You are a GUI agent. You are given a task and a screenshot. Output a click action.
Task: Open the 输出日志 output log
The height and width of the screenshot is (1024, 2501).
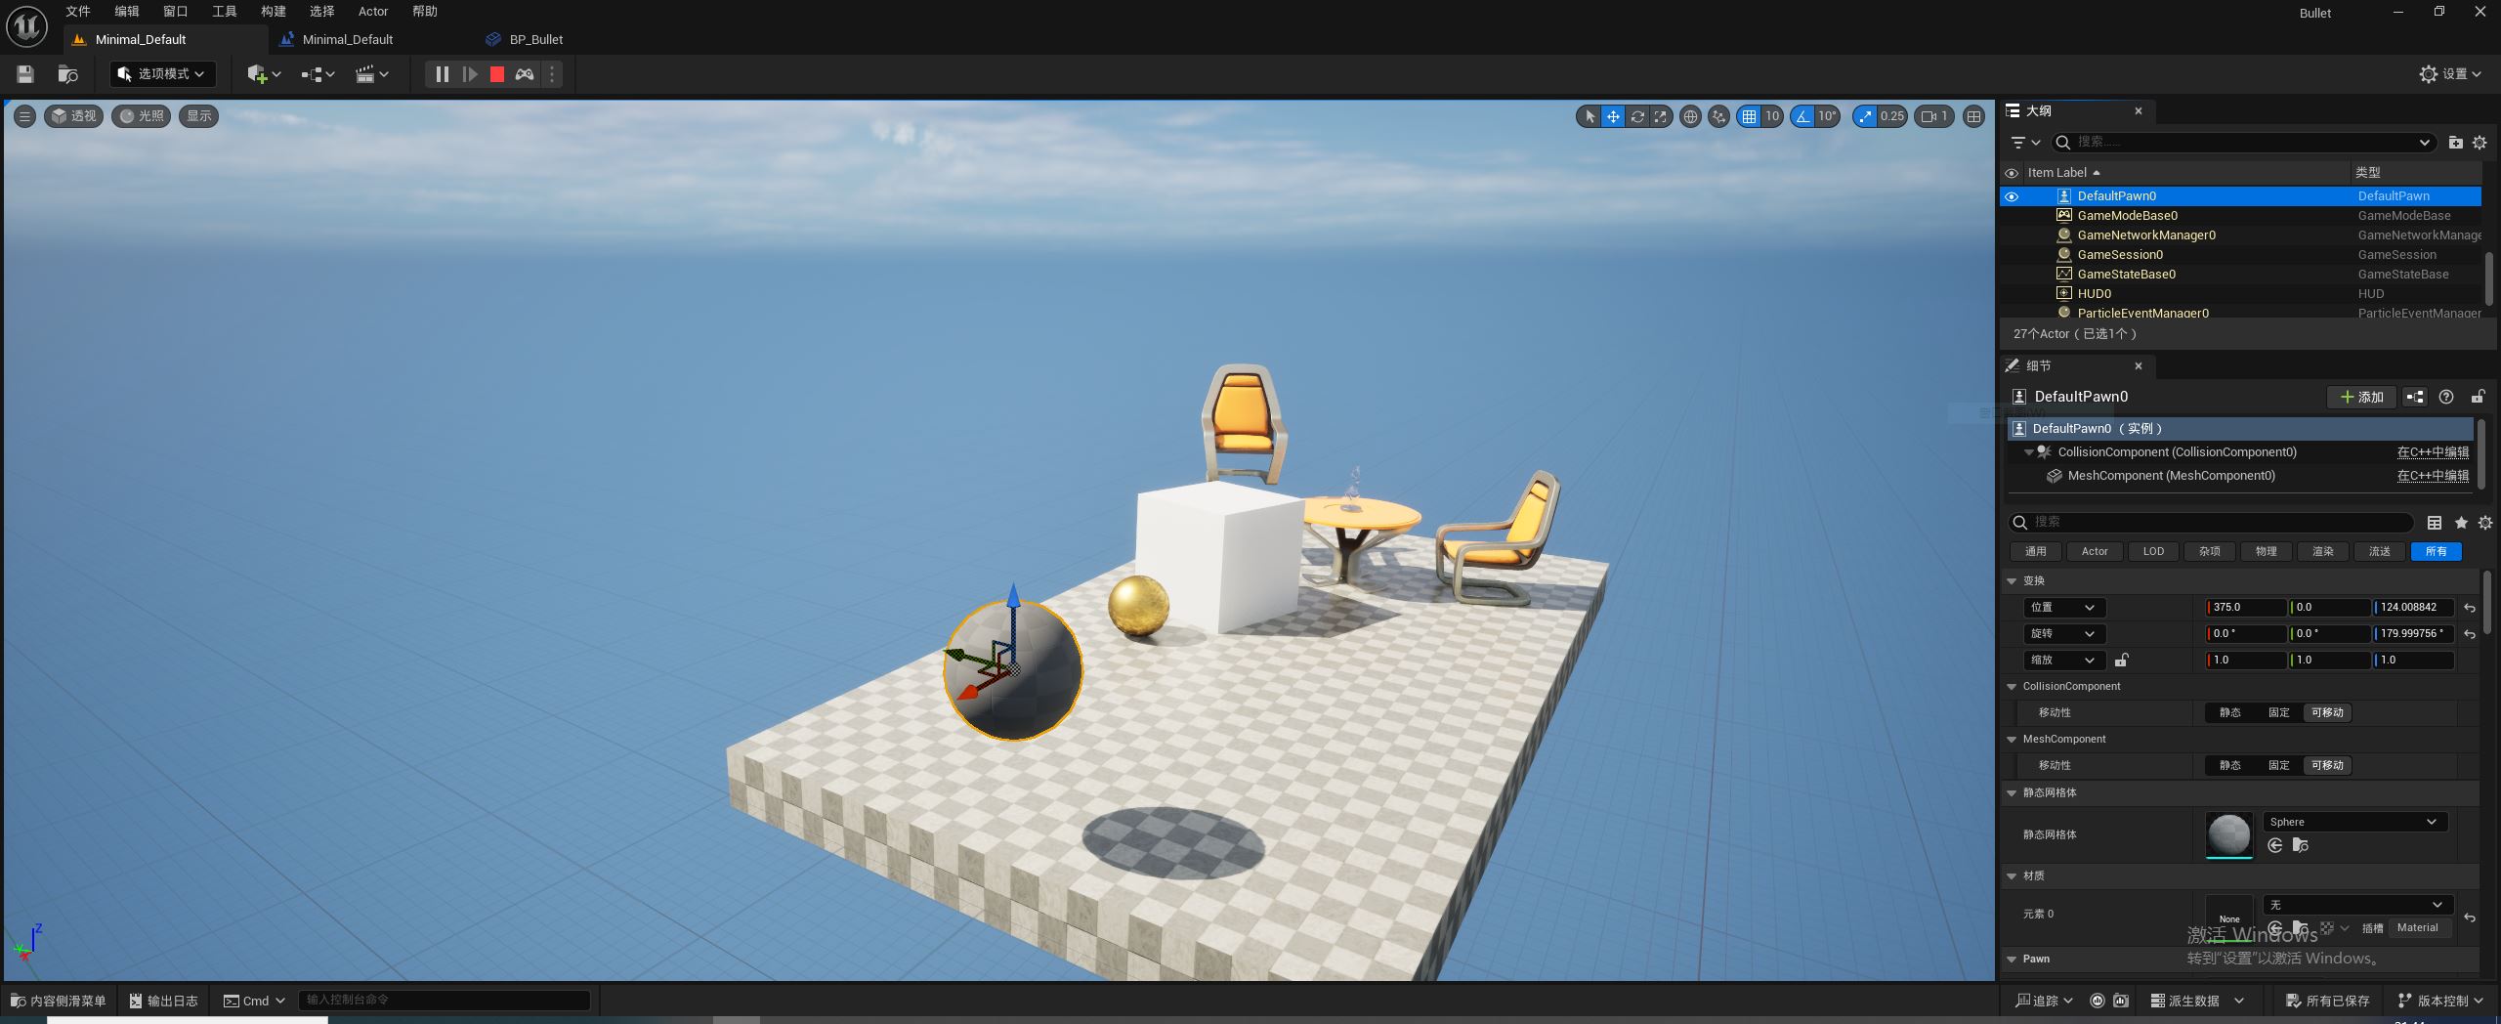tap(163, 1002)
